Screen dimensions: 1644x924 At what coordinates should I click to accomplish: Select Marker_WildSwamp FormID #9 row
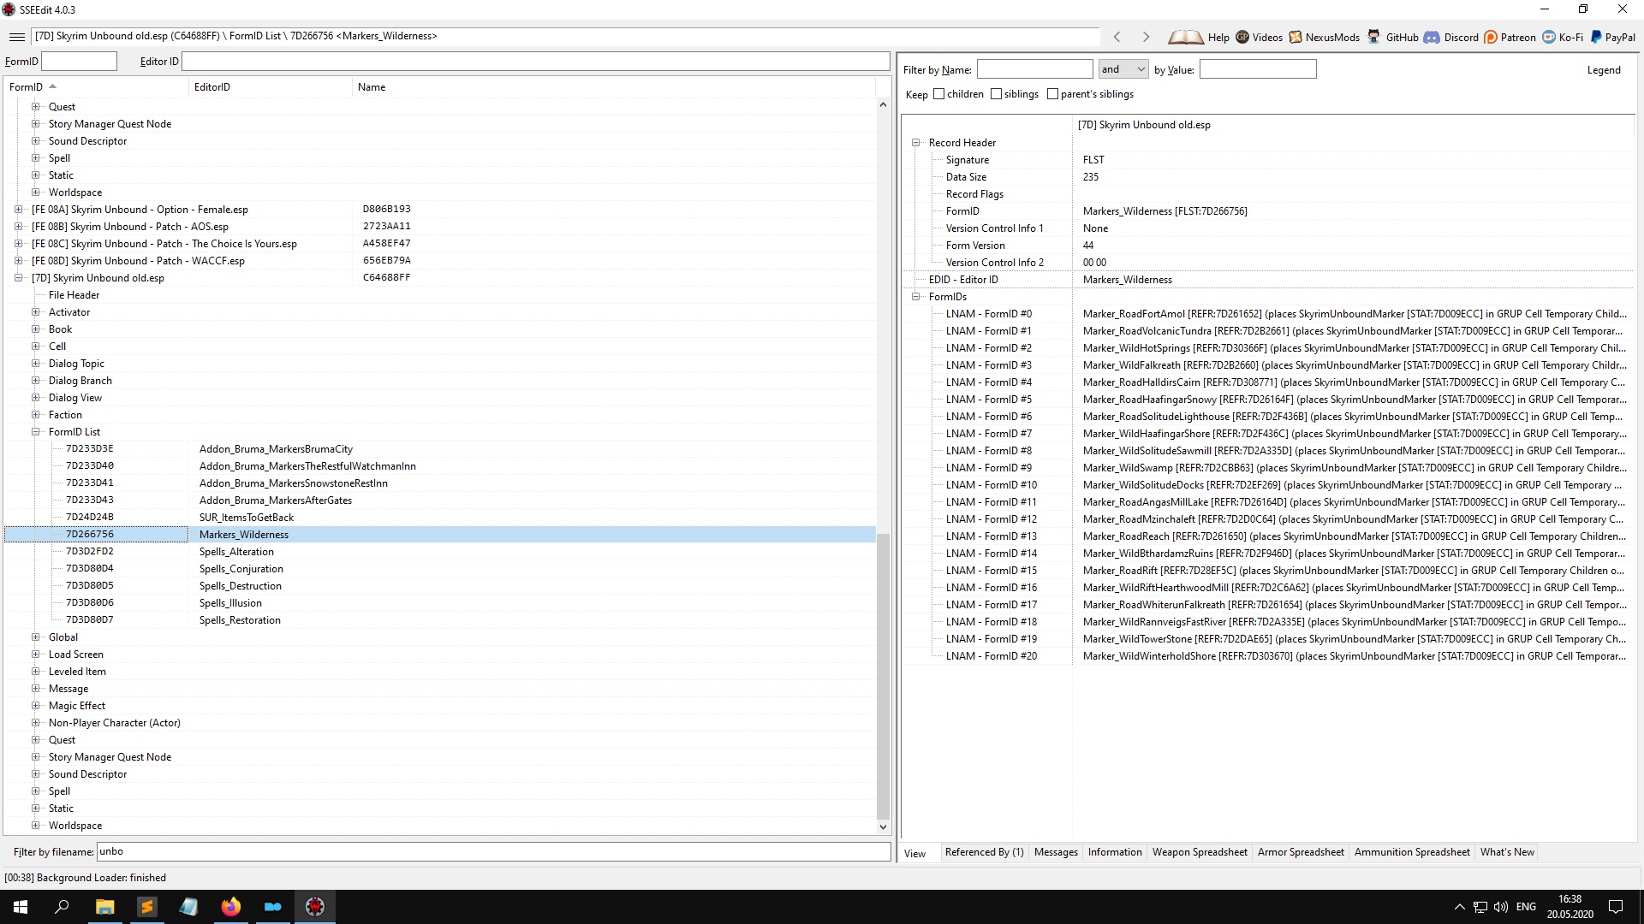tap(1268, 468)
